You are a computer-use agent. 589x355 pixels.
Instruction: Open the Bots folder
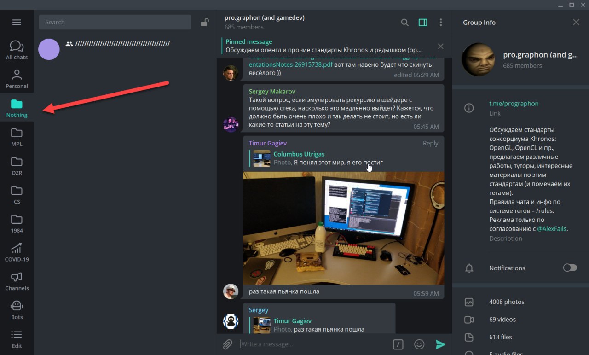(17, 311)
